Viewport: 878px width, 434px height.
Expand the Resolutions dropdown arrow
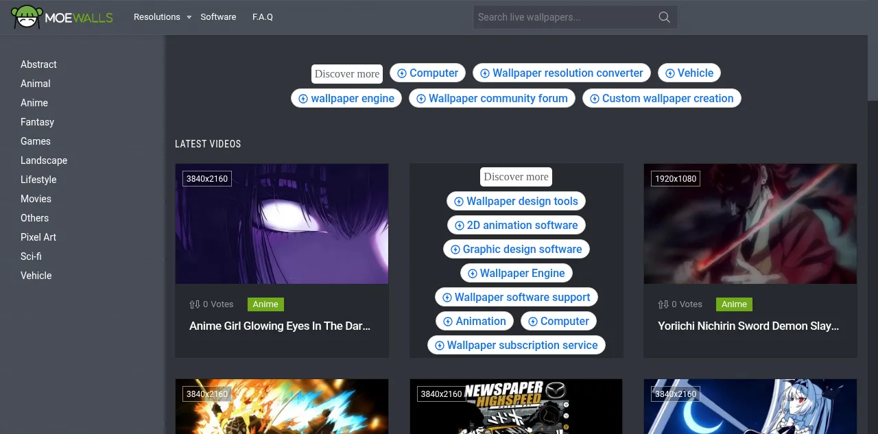[x=189, y=17]
